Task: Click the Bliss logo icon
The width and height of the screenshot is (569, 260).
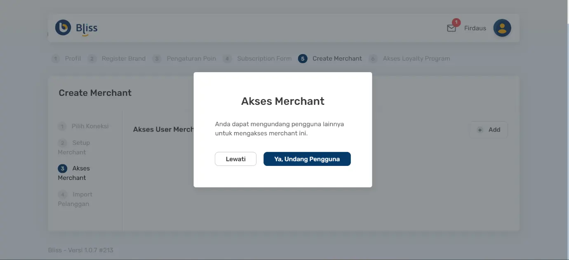Action: 63,28
